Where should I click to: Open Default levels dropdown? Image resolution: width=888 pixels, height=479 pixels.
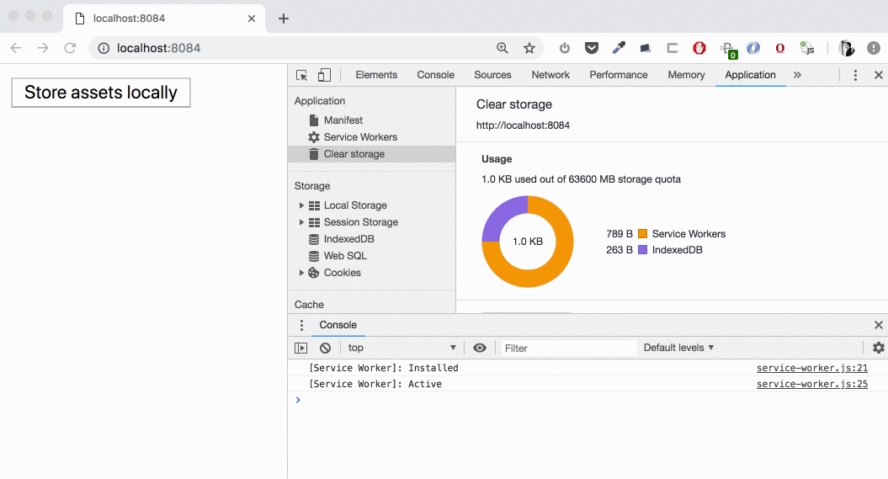tap(678, 348)
